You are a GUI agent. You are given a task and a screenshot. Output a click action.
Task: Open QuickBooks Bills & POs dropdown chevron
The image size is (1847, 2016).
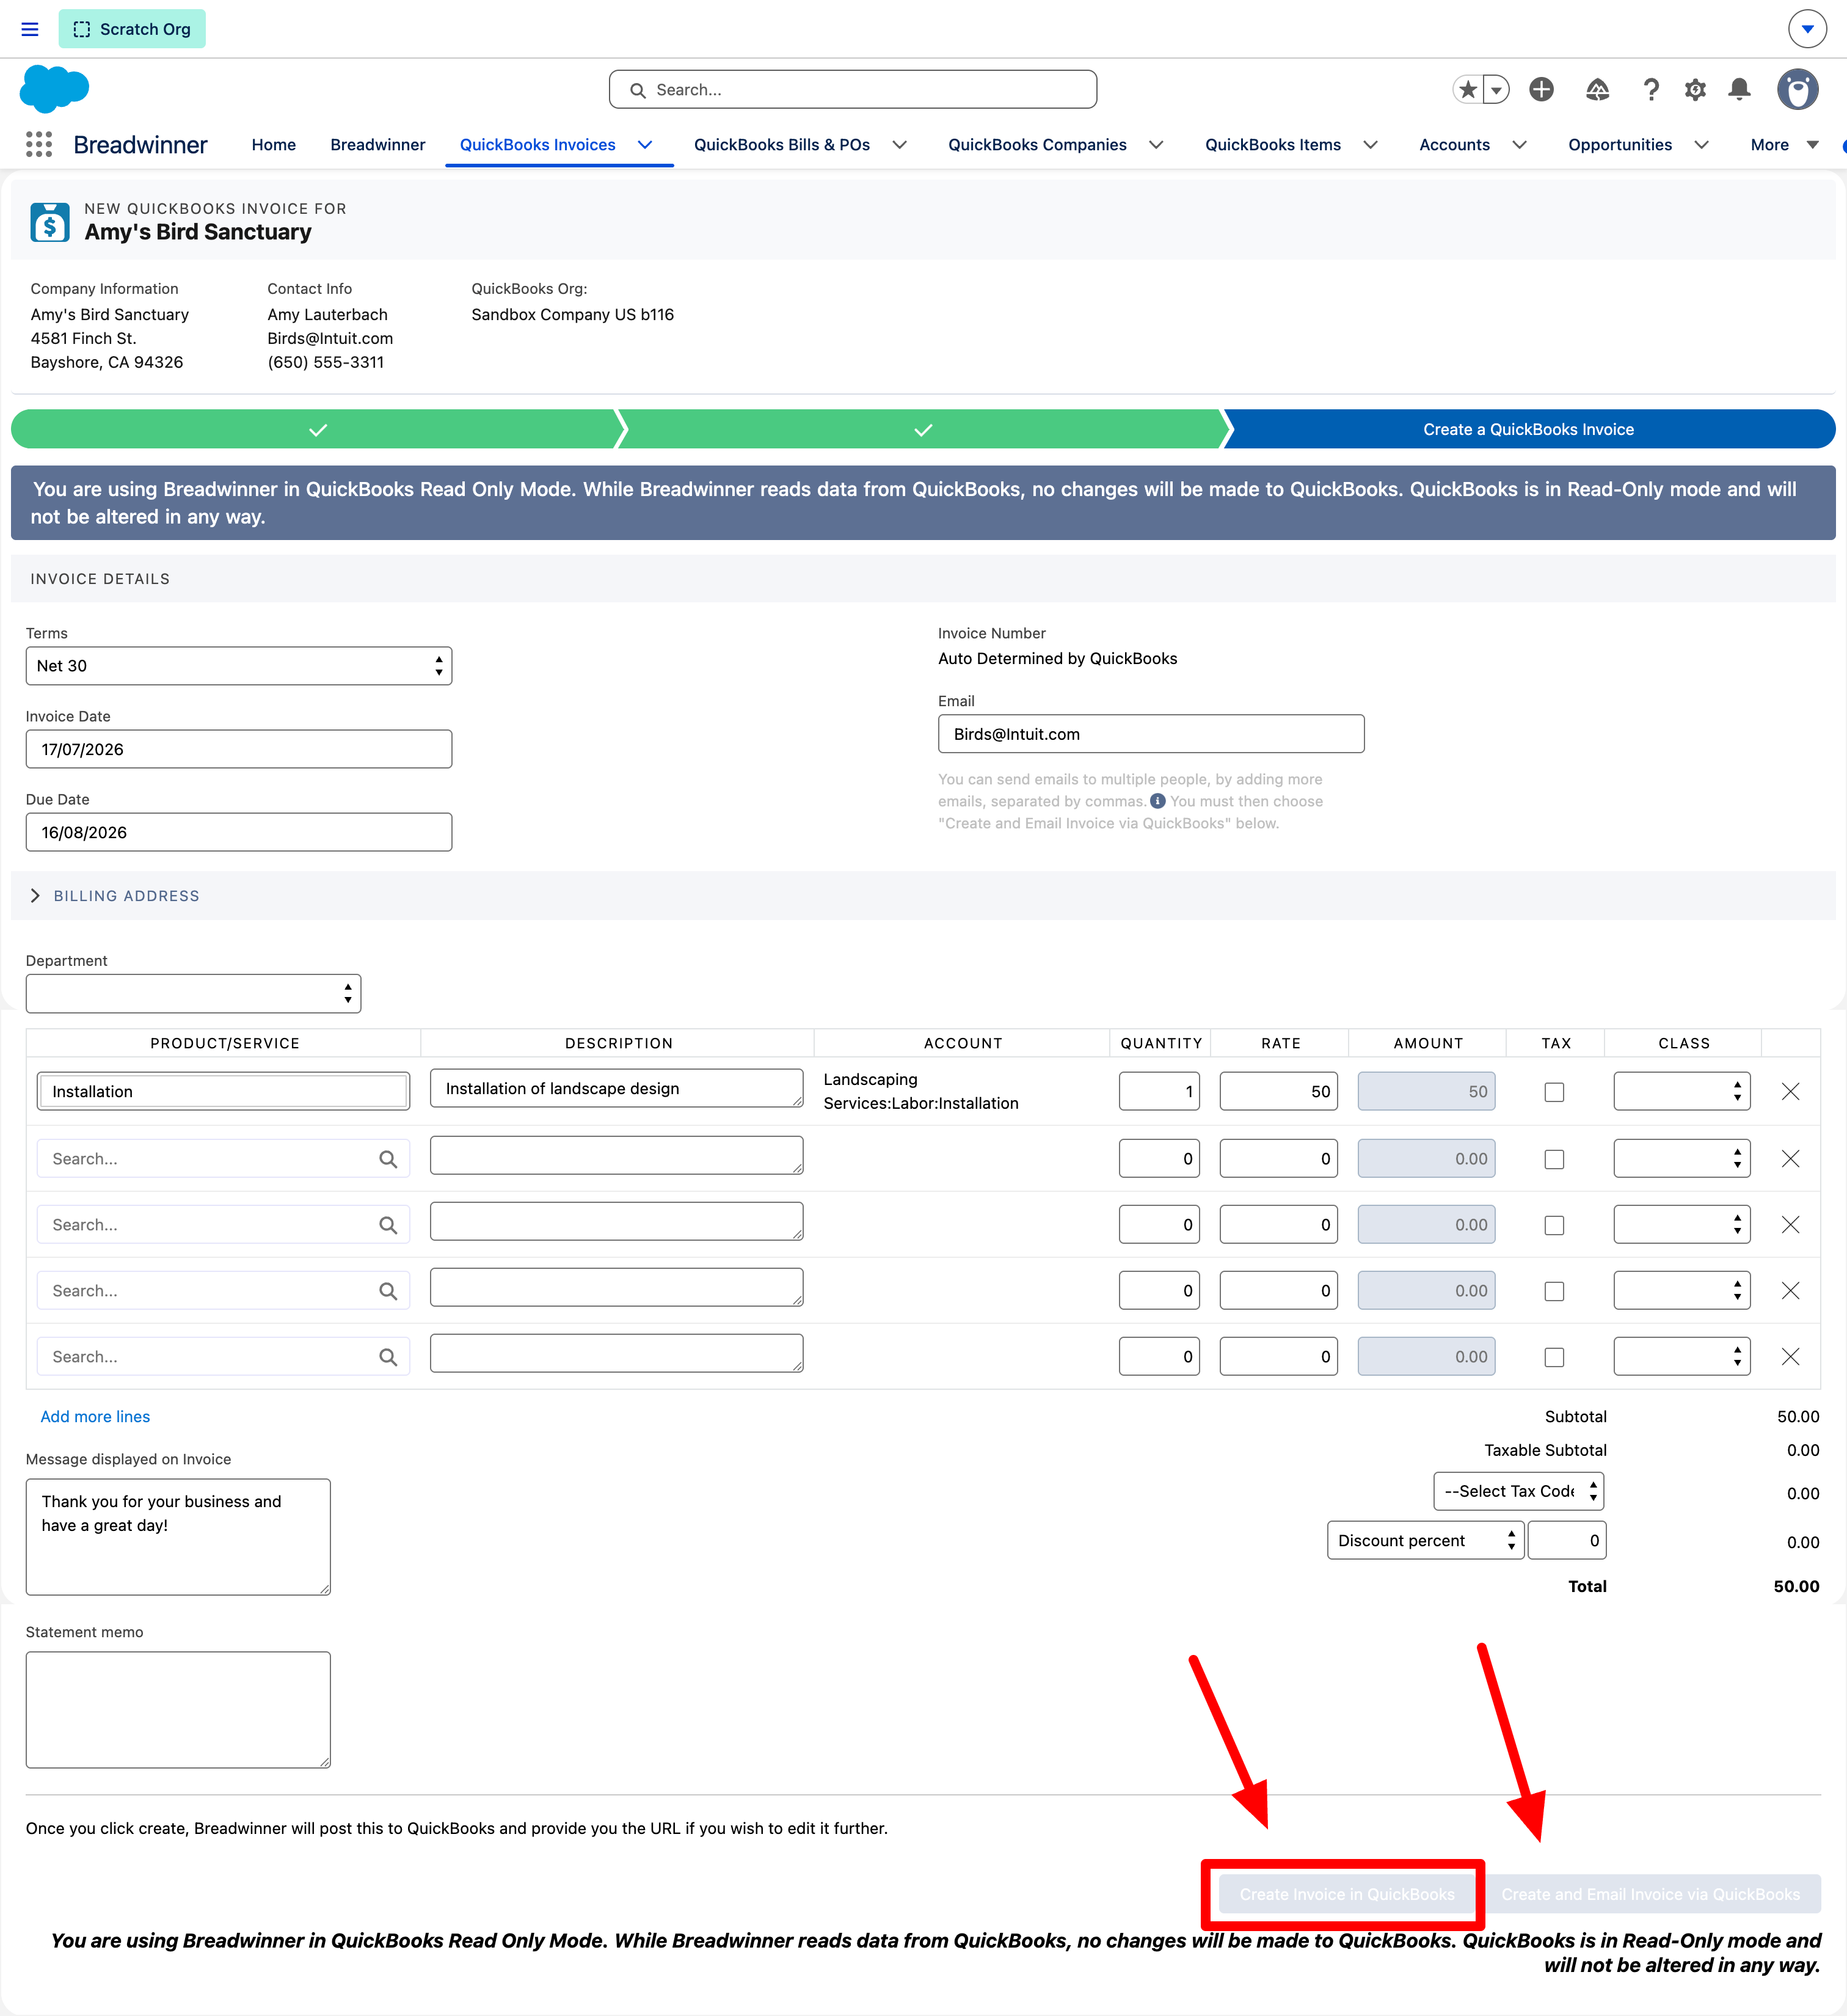899,145
